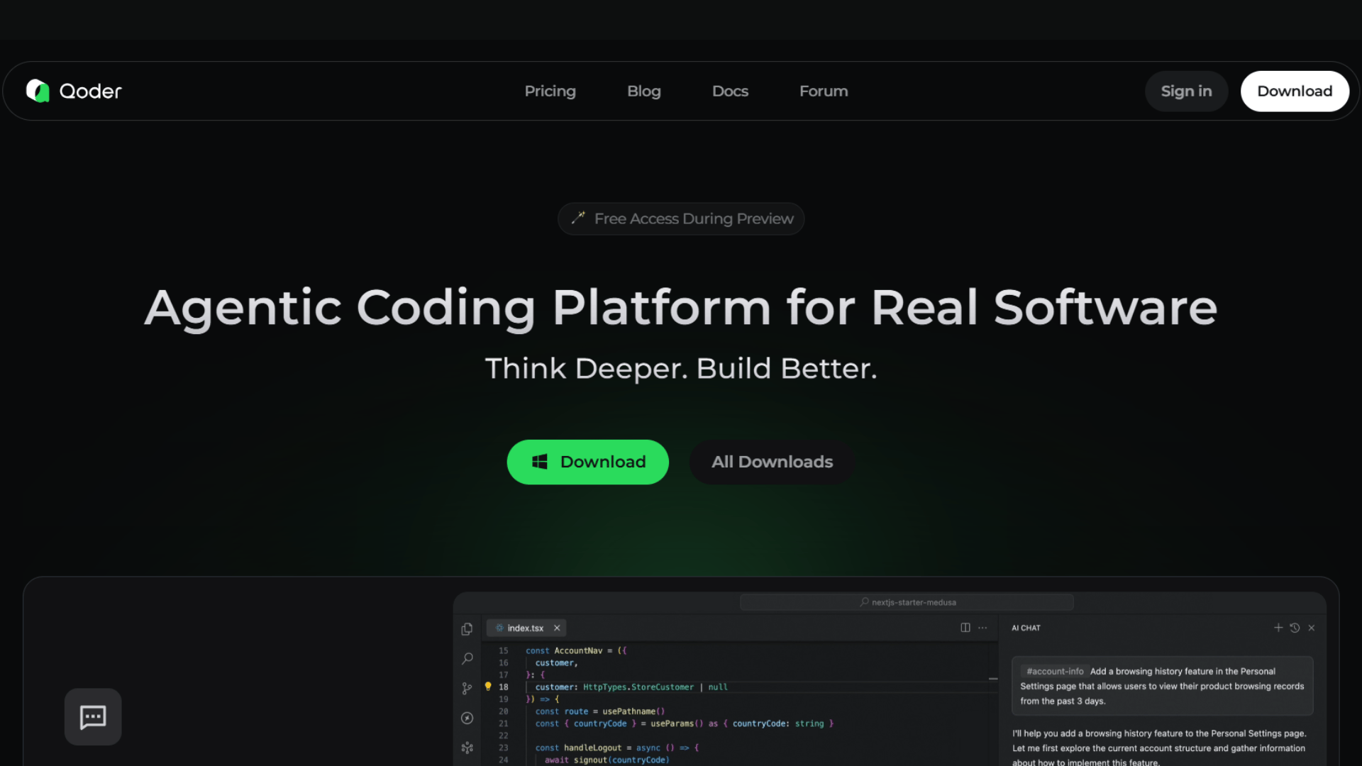
Task: Open AI chat history clock icon
Action: click(1295, 628)
